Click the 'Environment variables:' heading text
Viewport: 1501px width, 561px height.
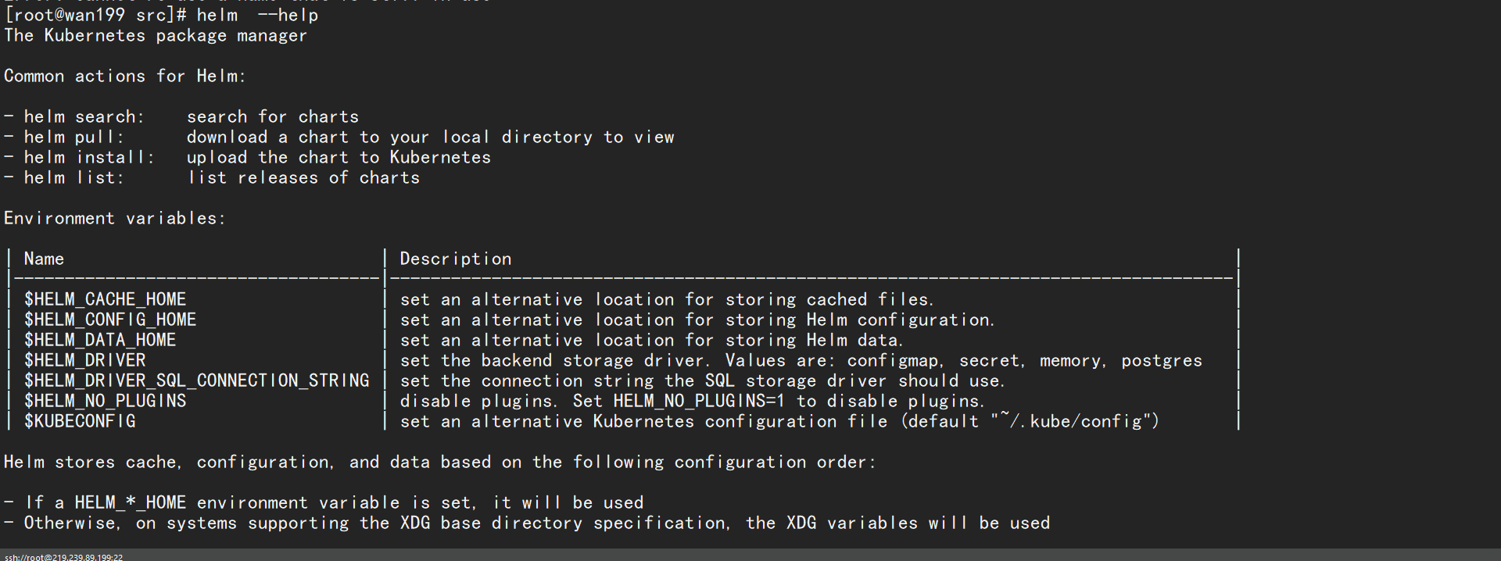(114, 218)
